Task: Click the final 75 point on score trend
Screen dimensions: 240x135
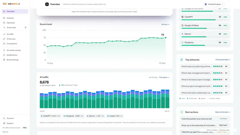Action: coord(166,38)
